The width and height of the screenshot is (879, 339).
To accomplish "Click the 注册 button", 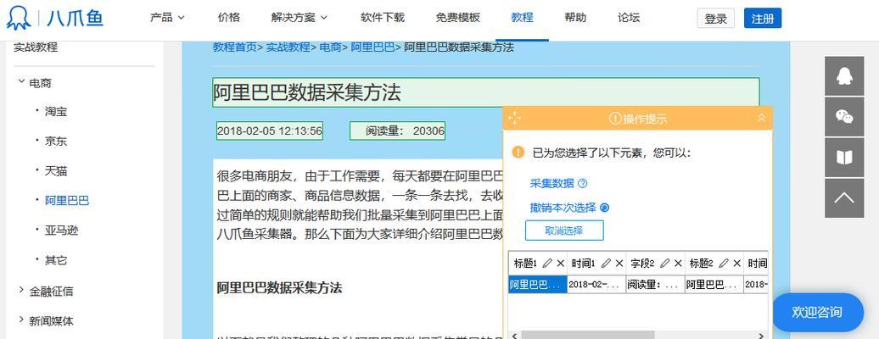I will pos(763,19).
